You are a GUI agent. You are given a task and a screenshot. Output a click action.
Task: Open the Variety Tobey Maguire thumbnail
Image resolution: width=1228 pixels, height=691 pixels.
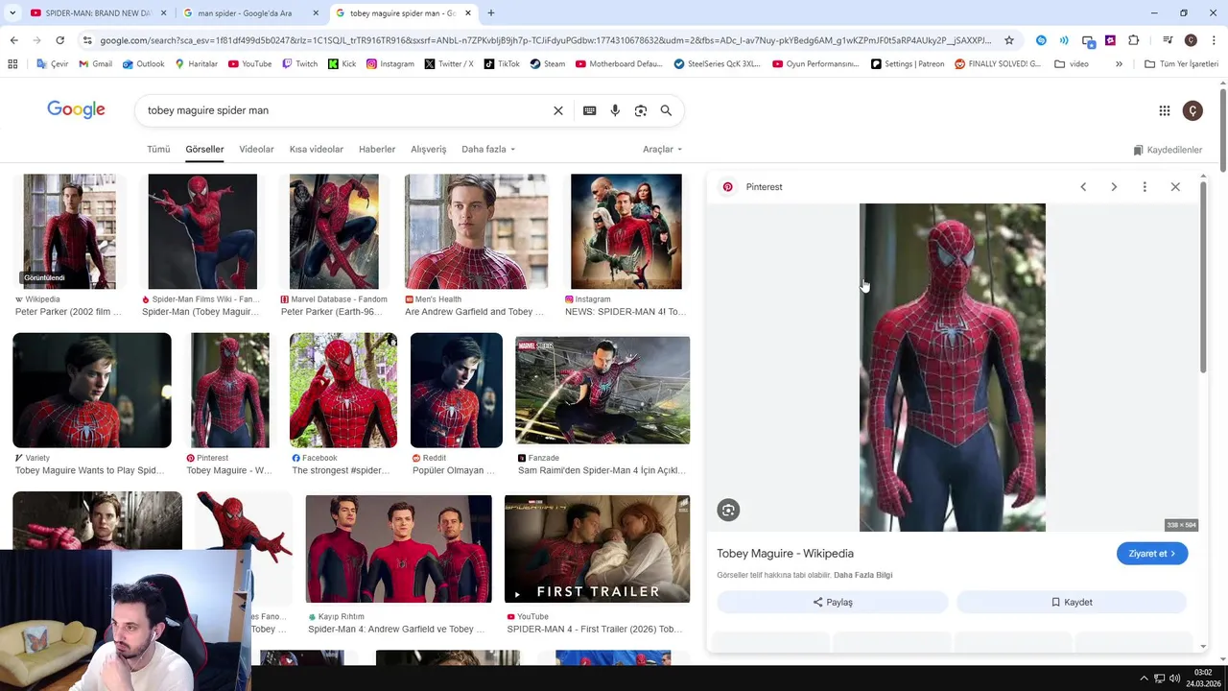point(92,391)
